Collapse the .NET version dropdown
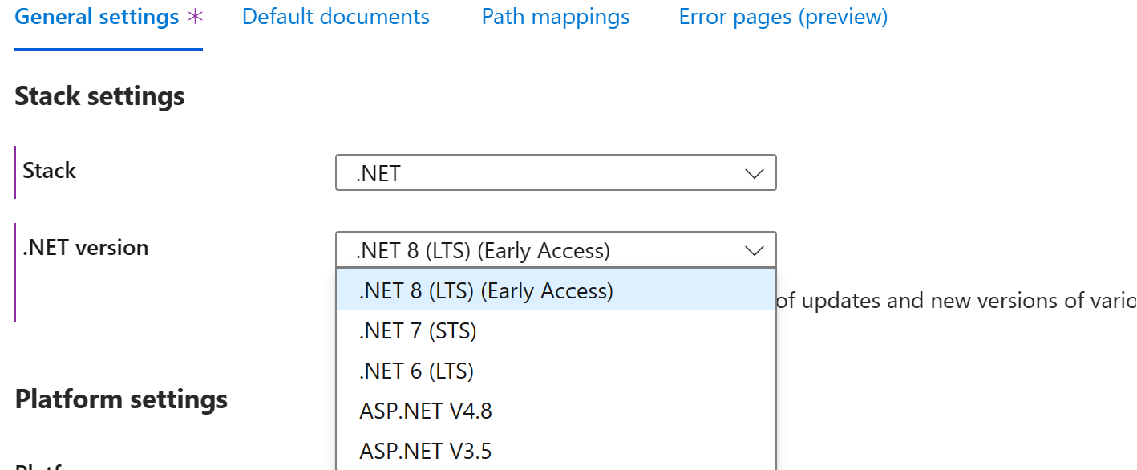1137x470 pixels. click(556, 250)
